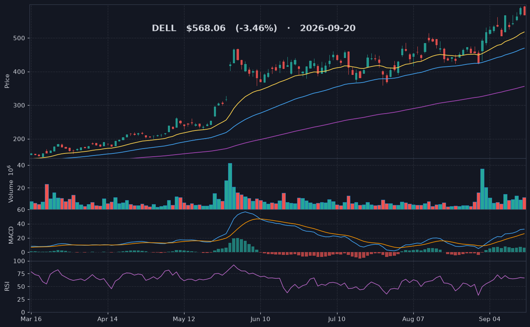Click the MACD axis label

click(x=11, y=235)
